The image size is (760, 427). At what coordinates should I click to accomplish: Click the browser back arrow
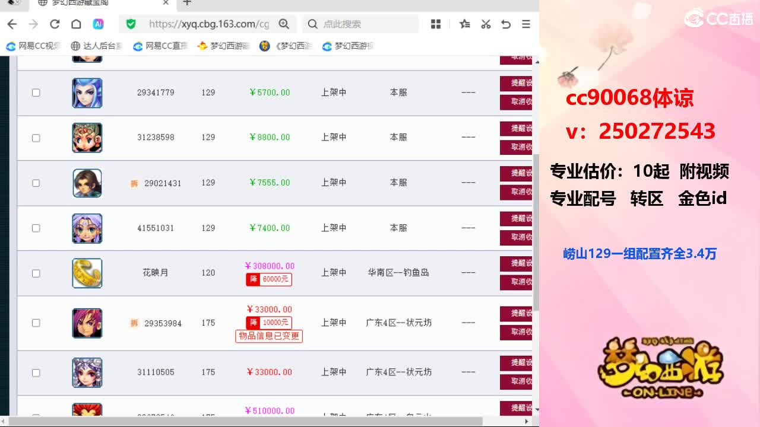(12, 24)
